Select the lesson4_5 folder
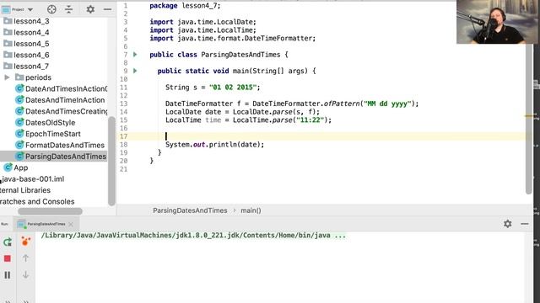Image resolution: width=540 pixels, height=303 pixels. pyautogui.click(x=31, y=44)
